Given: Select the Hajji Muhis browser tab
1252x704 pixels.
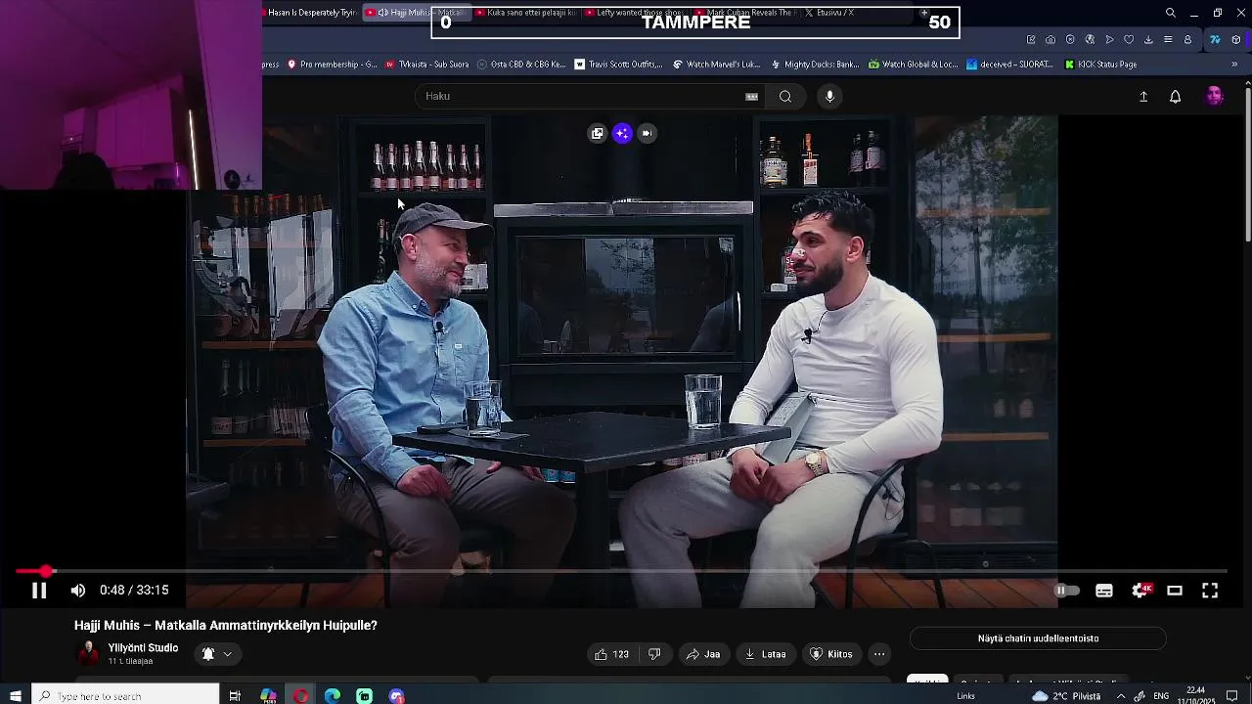Looking at the screenshot, I should pos(416,13).
